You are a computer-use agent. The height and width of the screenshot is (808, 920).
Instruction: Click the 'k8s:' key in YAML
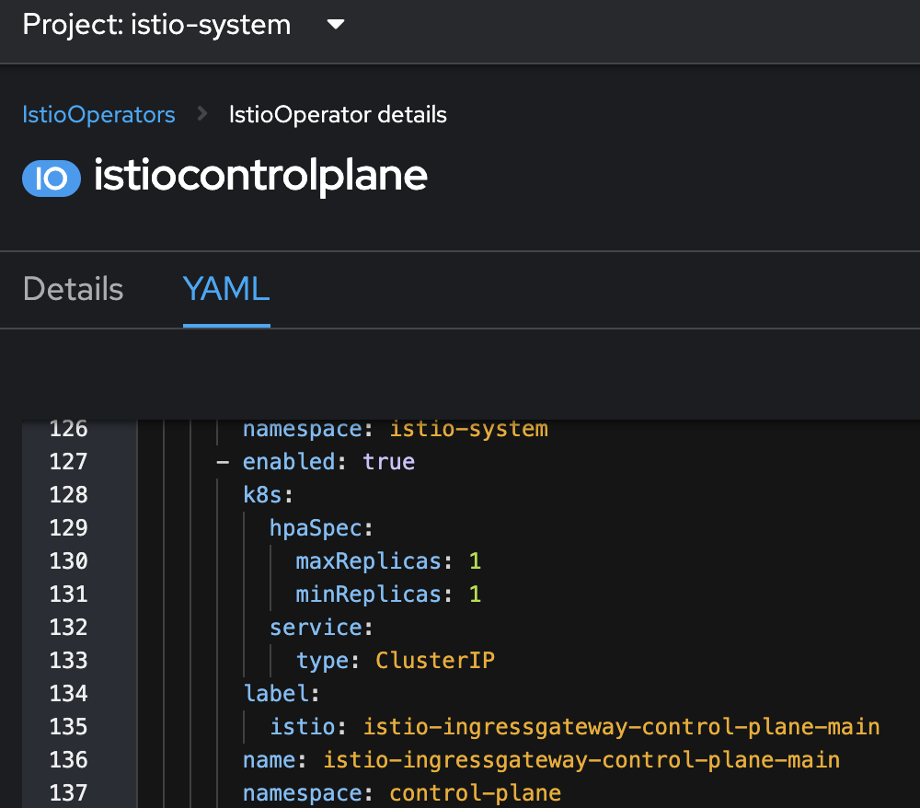click(x=268, y=495)
